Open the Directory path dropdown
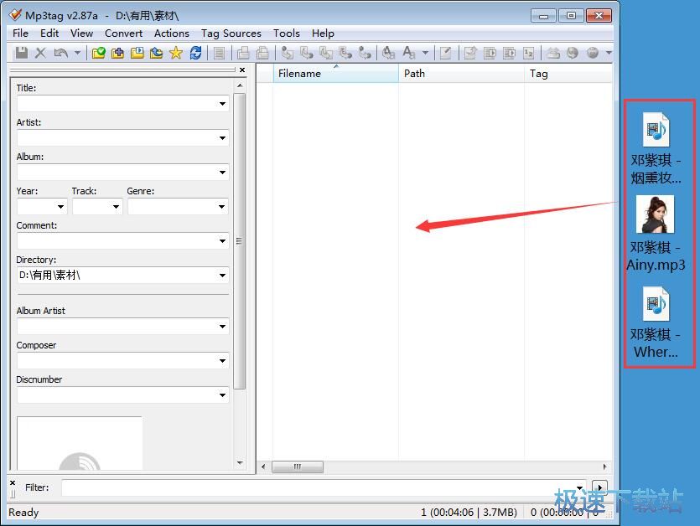Screen dimensions: 700x526 222,276
